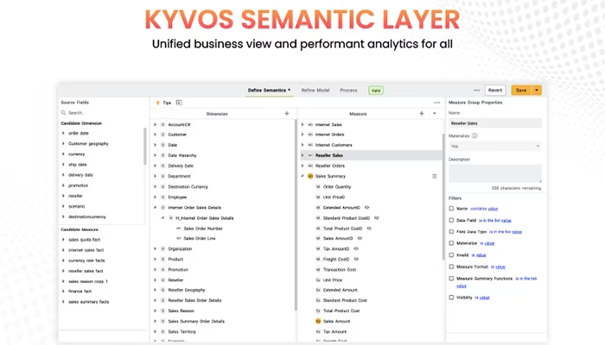Click the highlighted Sales Amount measure icon
Image resolution: width=605 pixels, height=345 pixels.
pyautogui.click(x=318, y=321)
